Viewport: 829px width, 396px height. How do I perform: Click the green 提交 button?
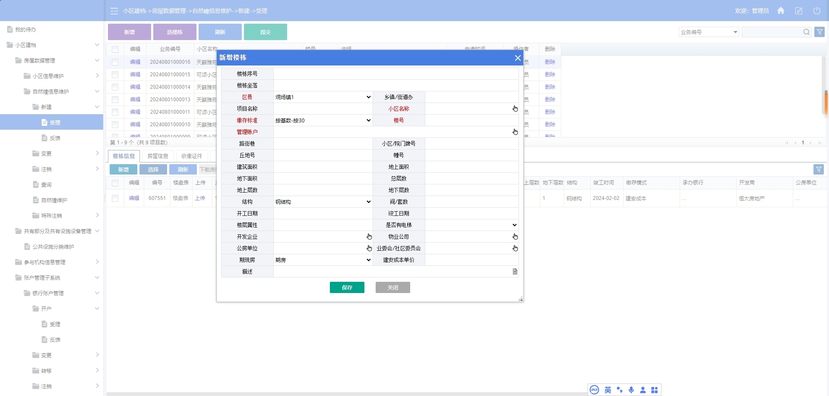click(266, 32)
